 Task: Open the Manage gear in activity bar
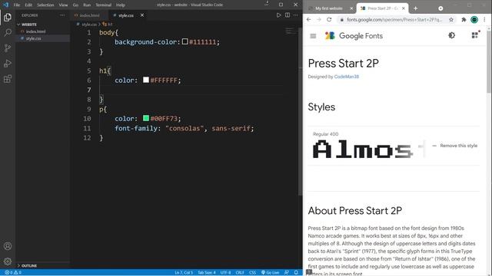point(8,261)
